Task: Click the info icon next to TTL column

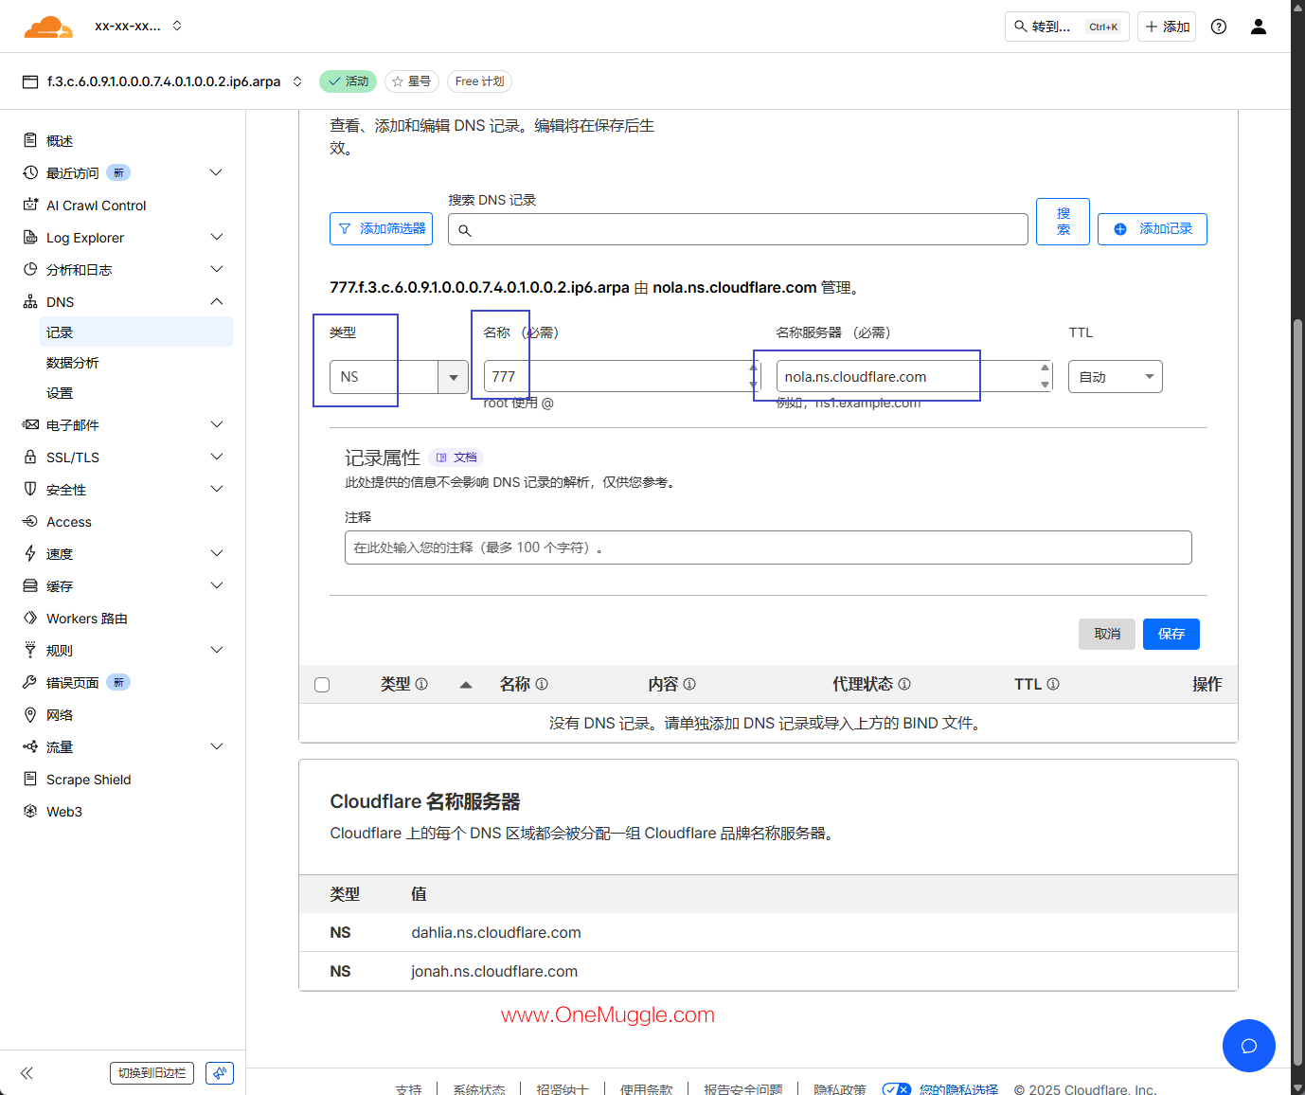Action: click(1053, 684)
